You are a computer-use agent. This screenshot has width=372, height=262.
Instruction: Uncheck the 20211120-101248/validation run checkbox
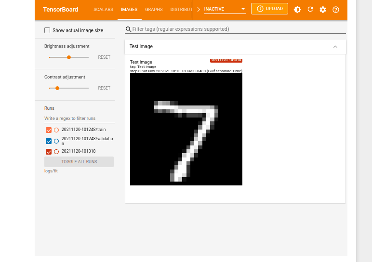(49, 141)
